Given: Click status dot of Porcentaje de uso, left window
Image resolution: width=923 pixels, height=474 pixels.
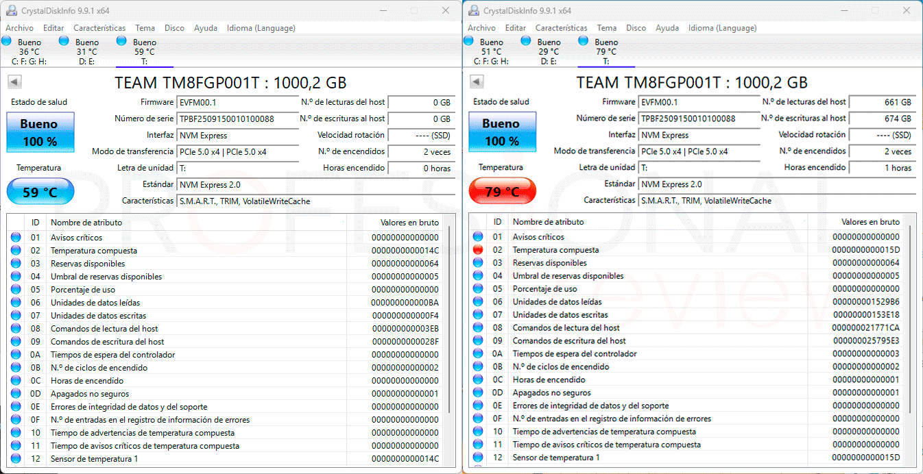Looking at the screenshot, I should coord(16,290).
